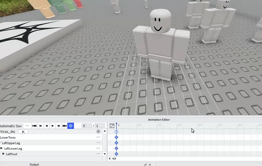Image resolution: width=262 pixels, height=166 pixels.
Task: Open the ellipsis menu on LowerTorso
Action: point(98,137)
